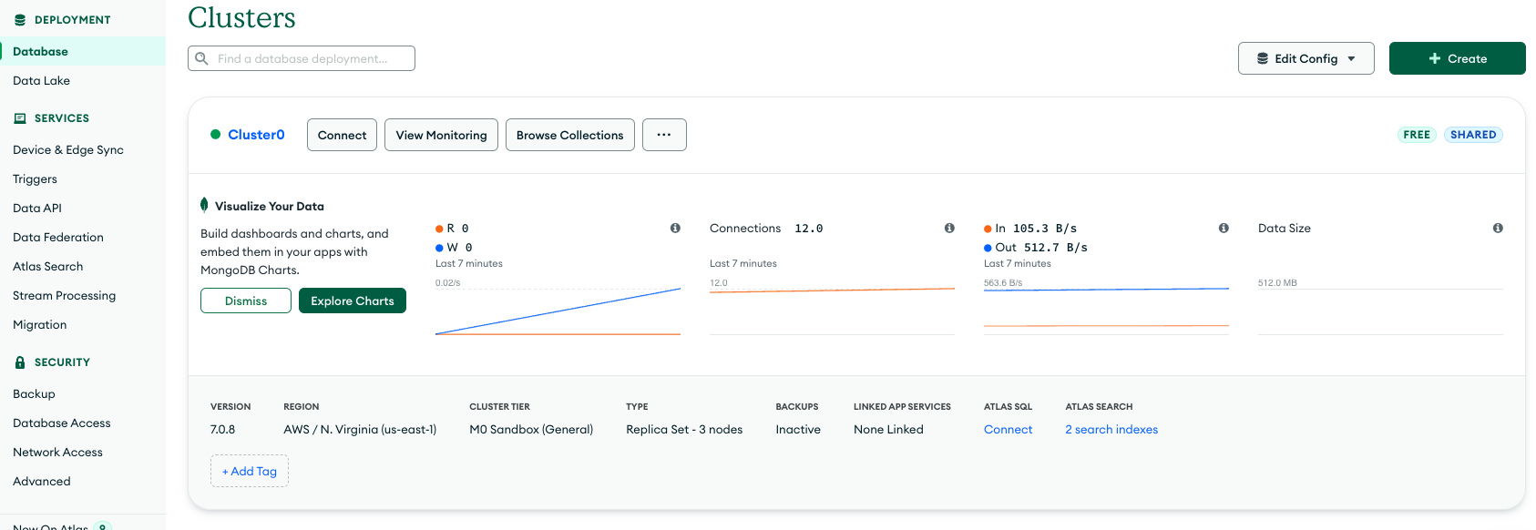Click the Security lock icon in the sidebar
Image resolution: width=1536 pixels, height=530 pixels.
20,362
